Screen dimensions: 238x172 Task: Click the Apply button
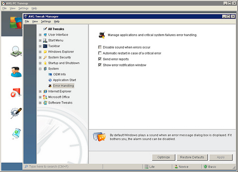(221, 157)
